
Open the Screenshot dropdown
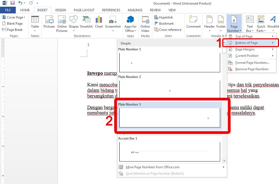coord(113,24)
